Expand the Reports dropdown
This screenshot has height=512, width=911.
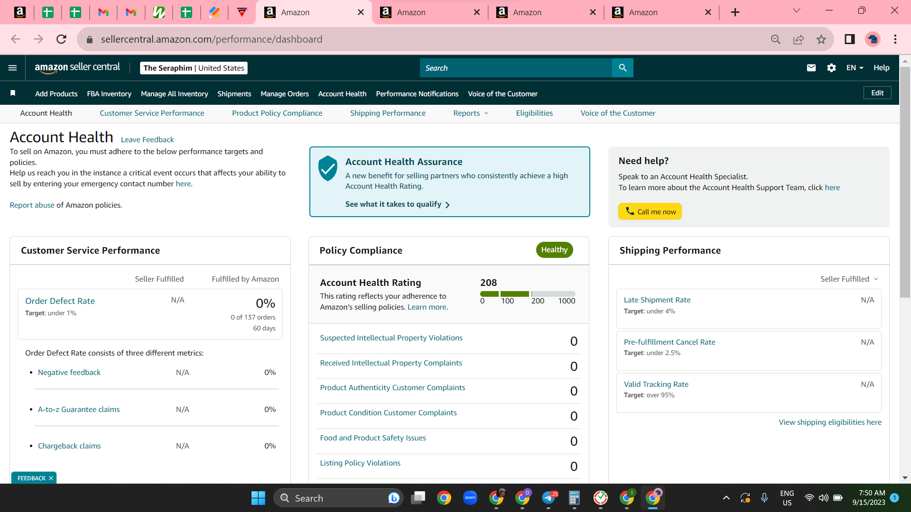471,113
